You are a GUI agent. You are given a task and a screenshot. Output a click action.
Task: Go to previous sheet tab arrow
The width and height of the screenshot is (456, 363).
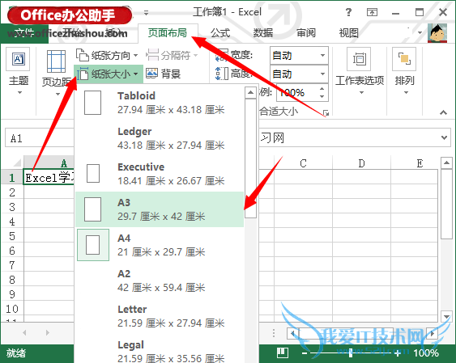click(x=24, y=332)
